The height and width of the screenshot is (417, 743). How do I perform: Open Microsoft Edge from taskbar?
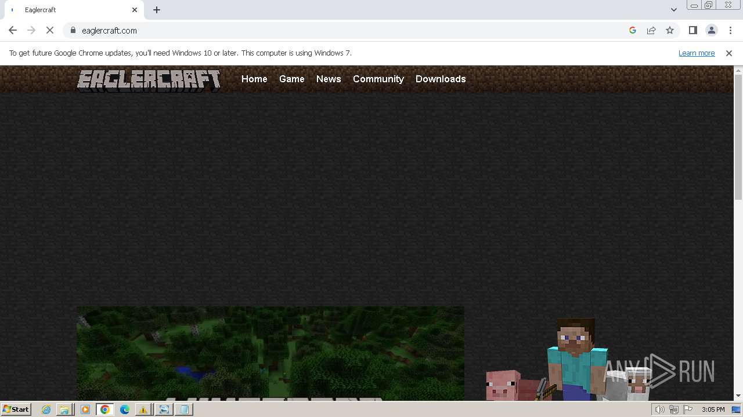click(125, 409)
